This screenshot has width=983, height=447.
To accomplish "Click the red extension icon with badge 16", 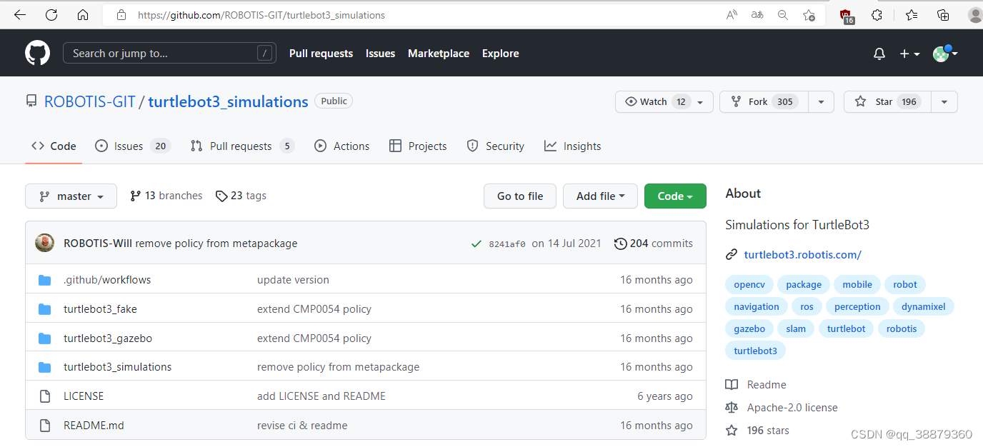I will [847, 16].
